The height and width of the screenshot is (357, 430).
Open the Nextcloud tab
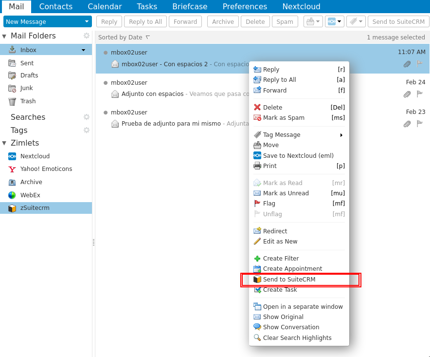click(x=302, y=6)
